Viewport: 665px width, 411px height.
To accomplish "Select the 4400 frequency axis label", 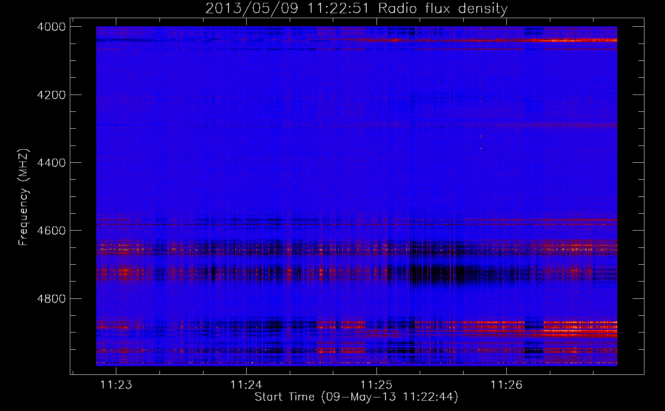I will pyautogui.click(x=51, y=163).
